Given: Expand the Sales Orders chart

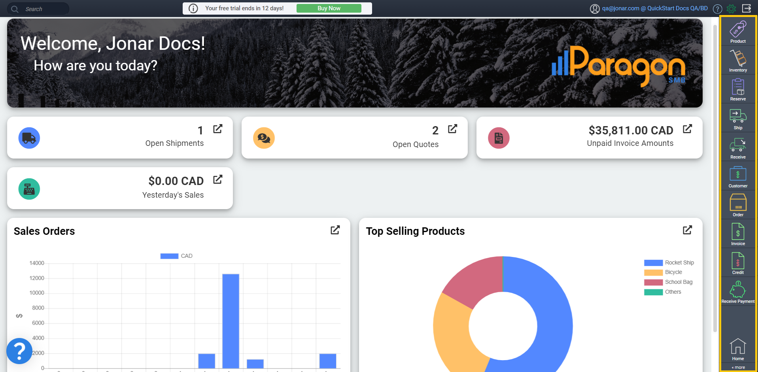Looking at the screenshot, I should 335,230.
